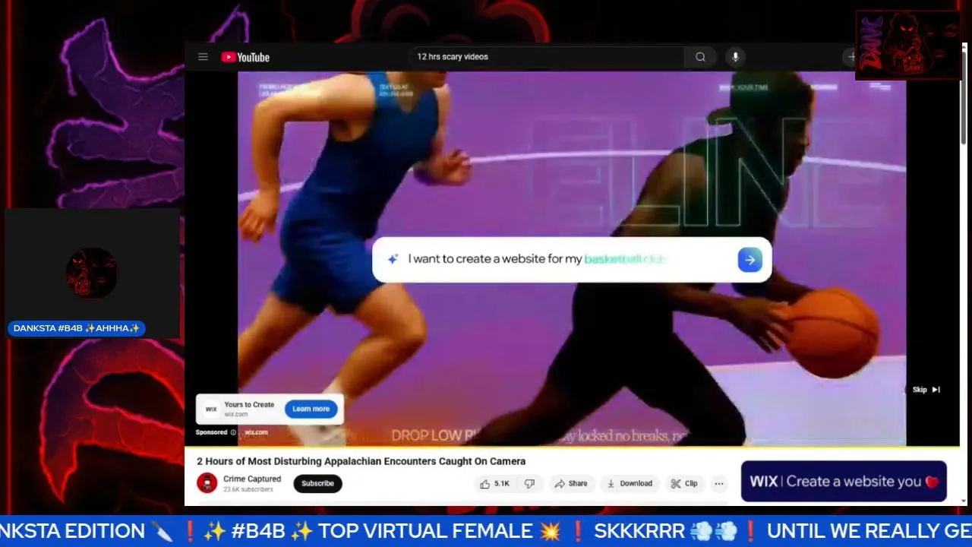Viewport: 972px width, 547px height.
Task: Download the video
Action: pyautogui.click(x=630, y=483)
